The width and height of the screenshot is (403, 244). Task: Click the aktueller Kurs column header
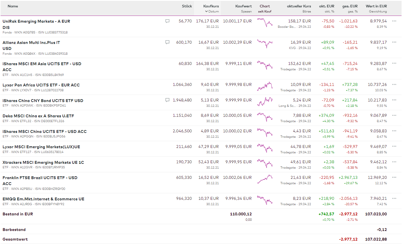point(299,6)
